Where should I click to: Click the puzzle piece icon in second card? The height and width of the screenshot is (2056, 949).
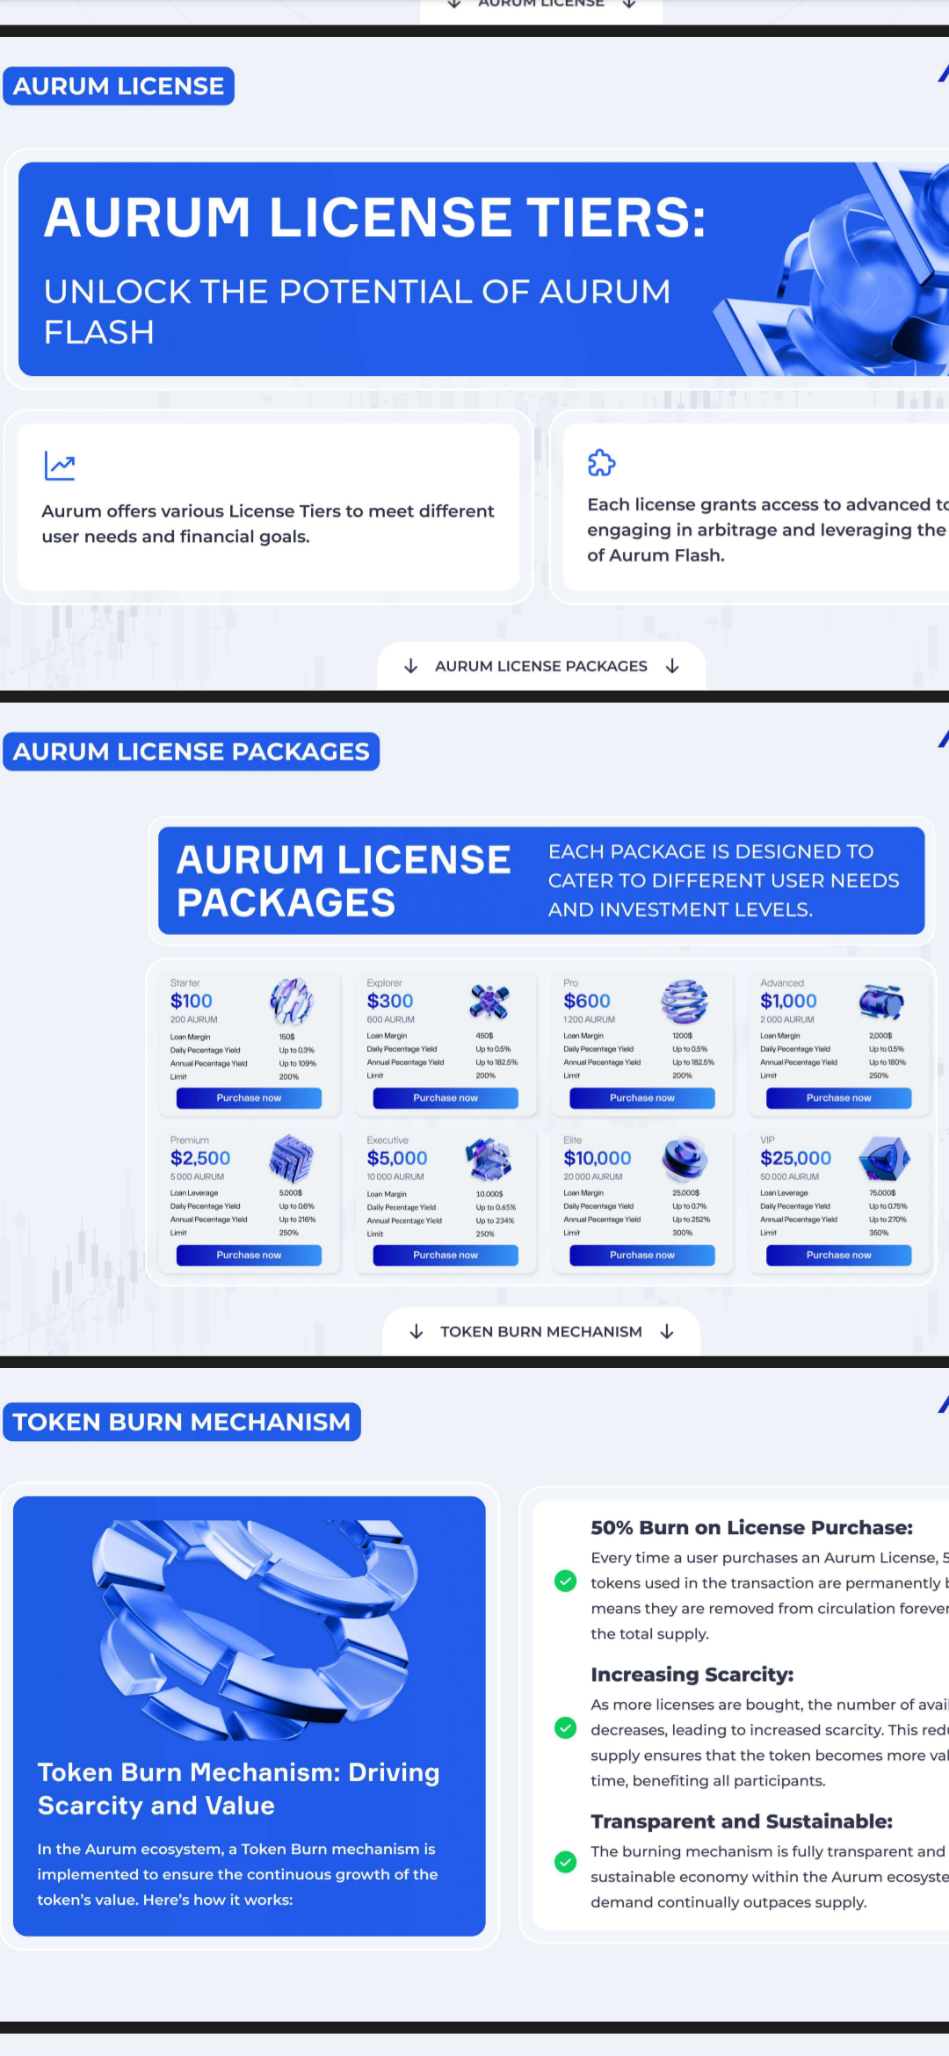click(x=601, y=462)
